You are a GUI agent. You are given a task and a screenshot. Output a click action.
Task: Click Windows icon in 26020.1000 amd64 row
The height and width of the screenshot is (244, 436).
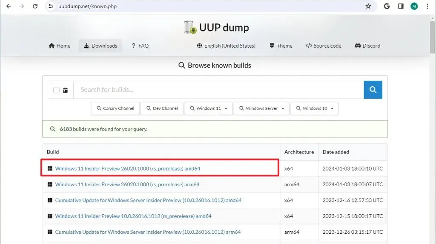pyautogui.click(x=50, y=168)
